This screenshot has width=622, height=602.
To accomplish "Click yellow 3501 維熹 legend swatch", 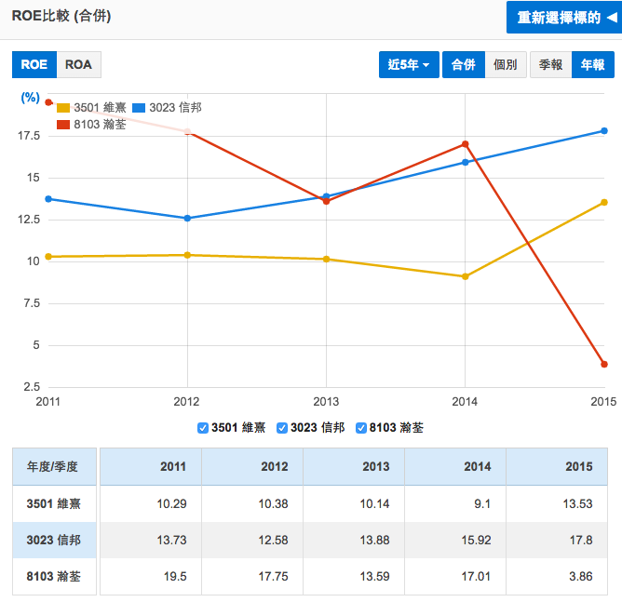I will pyautogui.click(x=63, y=108).
